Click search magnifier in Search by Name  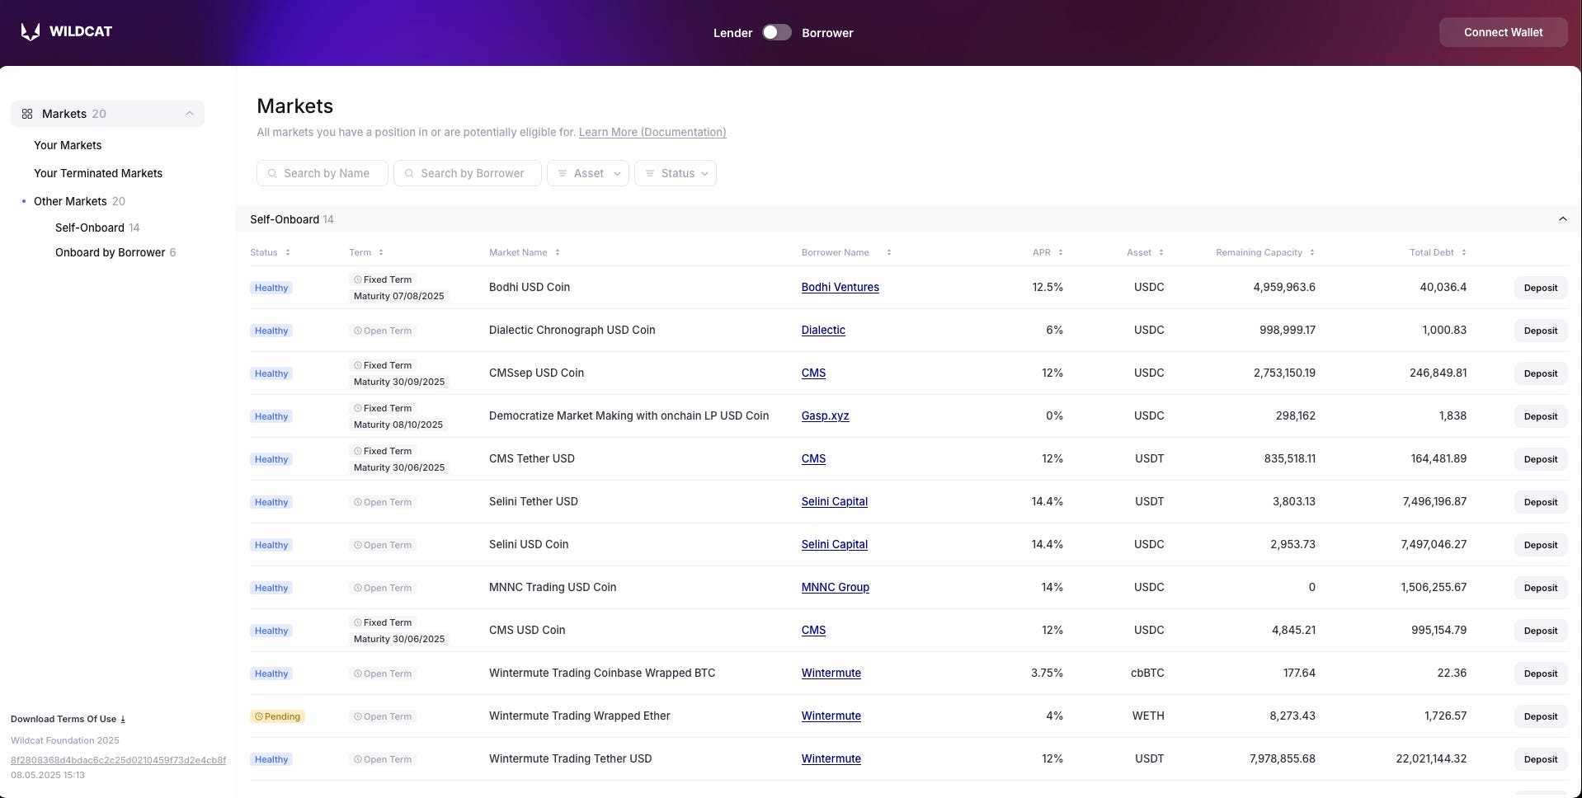click(272, 173)
